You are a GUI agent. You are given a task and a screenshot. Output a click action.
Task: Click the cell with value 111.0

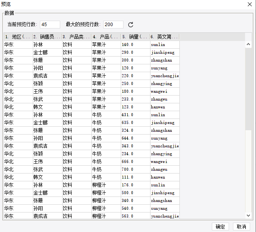[136, 177]
